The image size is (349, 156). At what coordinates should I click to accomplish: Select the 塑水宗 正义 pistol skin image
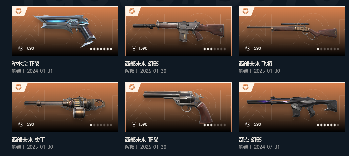[x=65, y=31]
